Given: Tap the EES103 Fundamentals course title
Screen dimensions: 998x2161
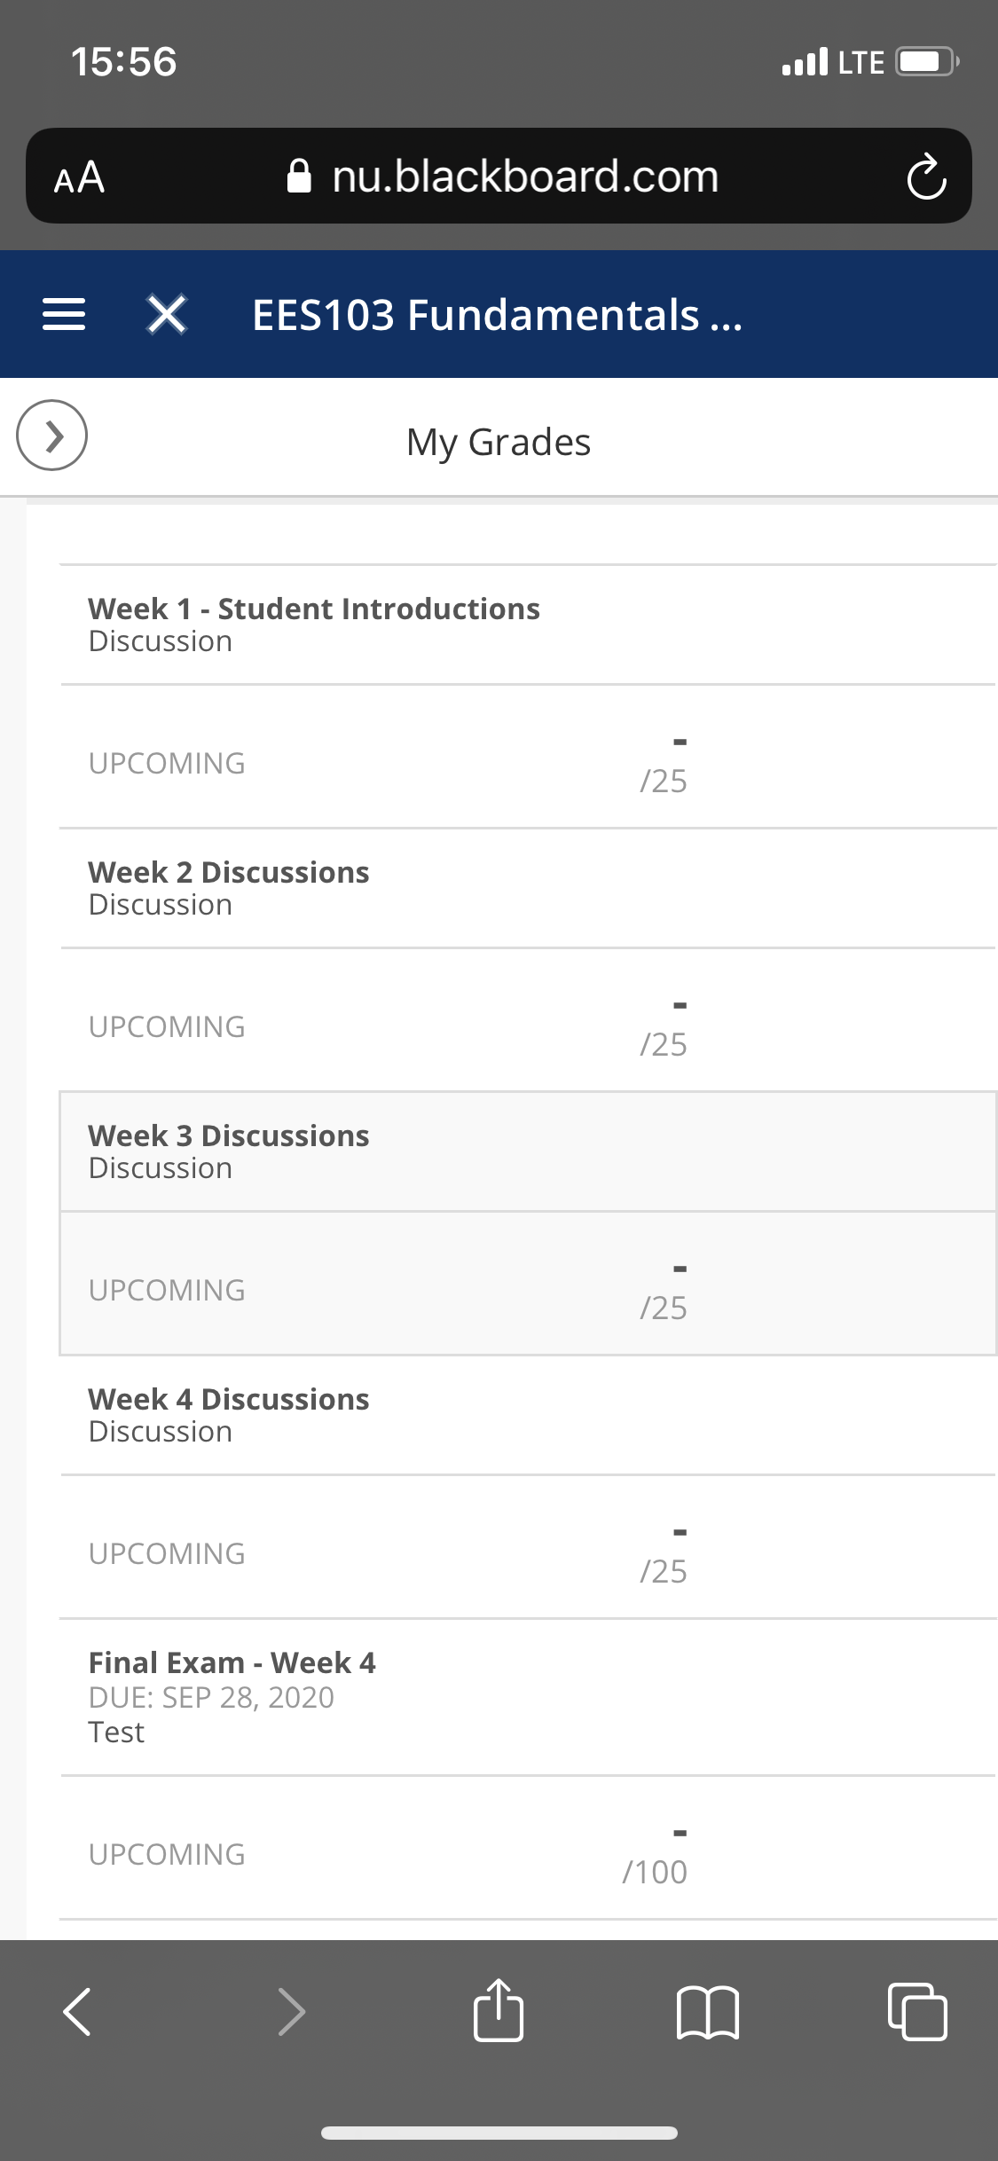Looking at the screenshot, I should coord(497,315).
